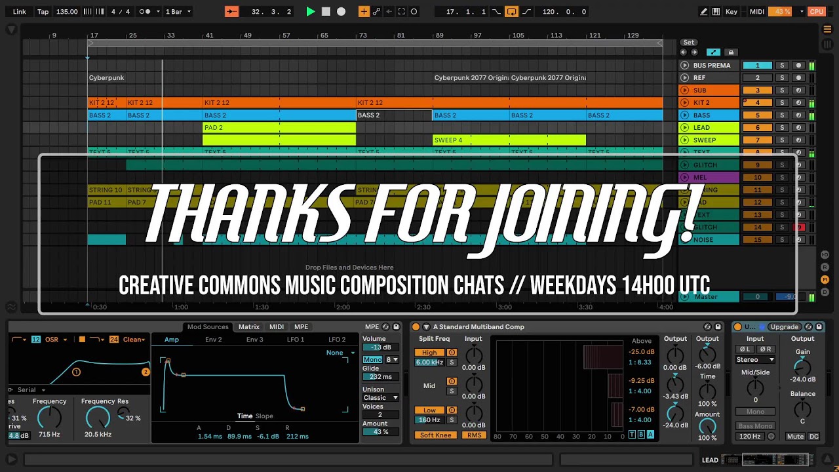Viewport: 839px width, 472px height.
Task: Adjust the Volume -13 dB slider
Action: click(381, 347)
